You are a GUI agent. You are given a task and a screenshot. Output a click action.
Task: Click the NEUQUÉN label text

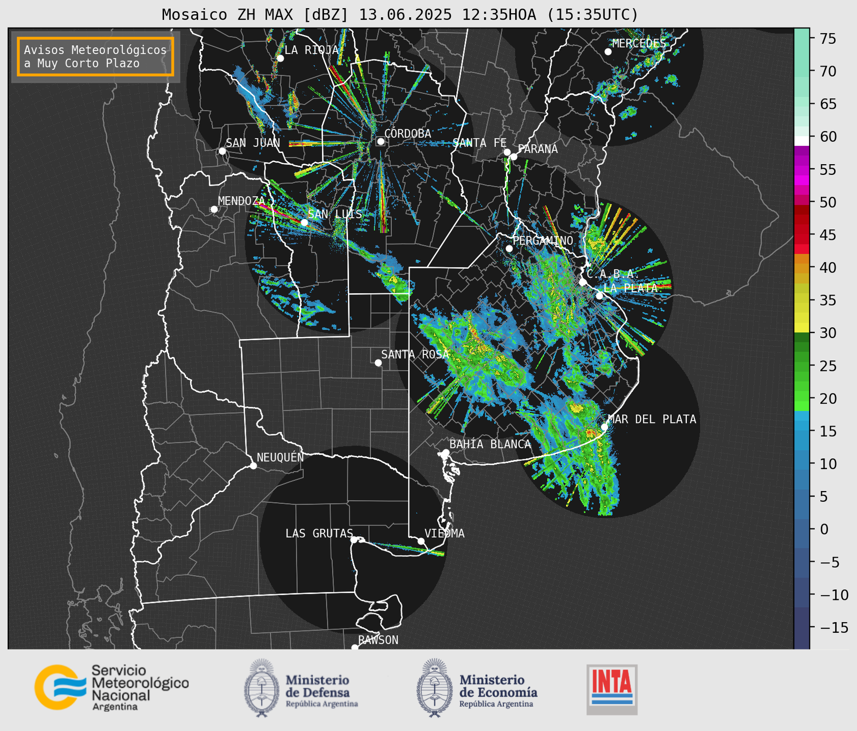[280, 457]
